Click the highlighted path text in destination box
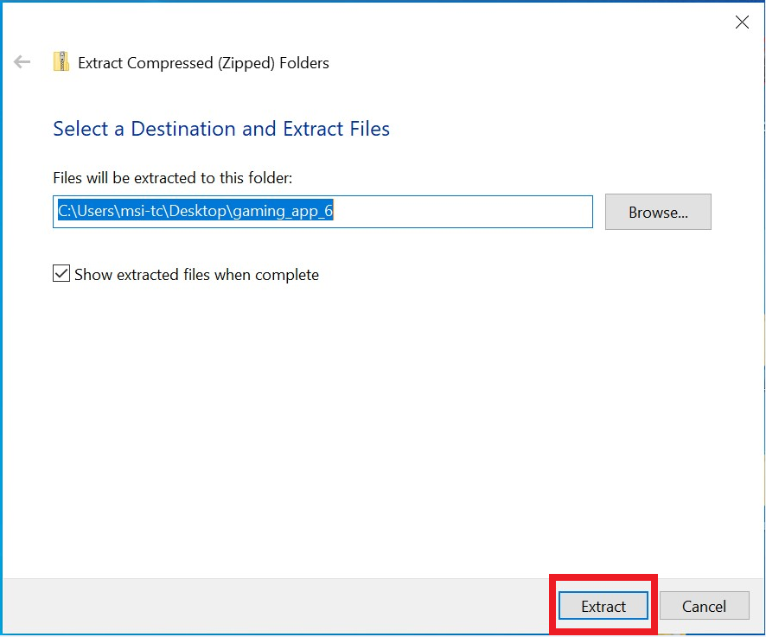This screenshot has width=766, height=637. (x=195, y=212)
